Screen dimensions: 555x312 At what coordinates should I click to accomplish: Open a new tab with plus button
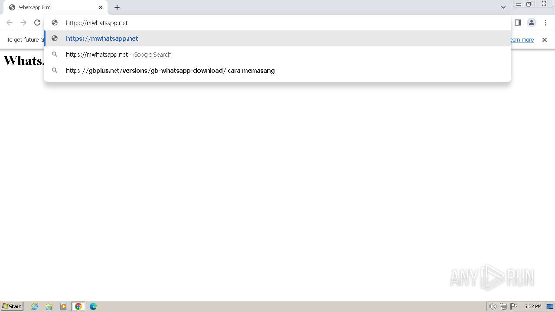tap(117, 7)
